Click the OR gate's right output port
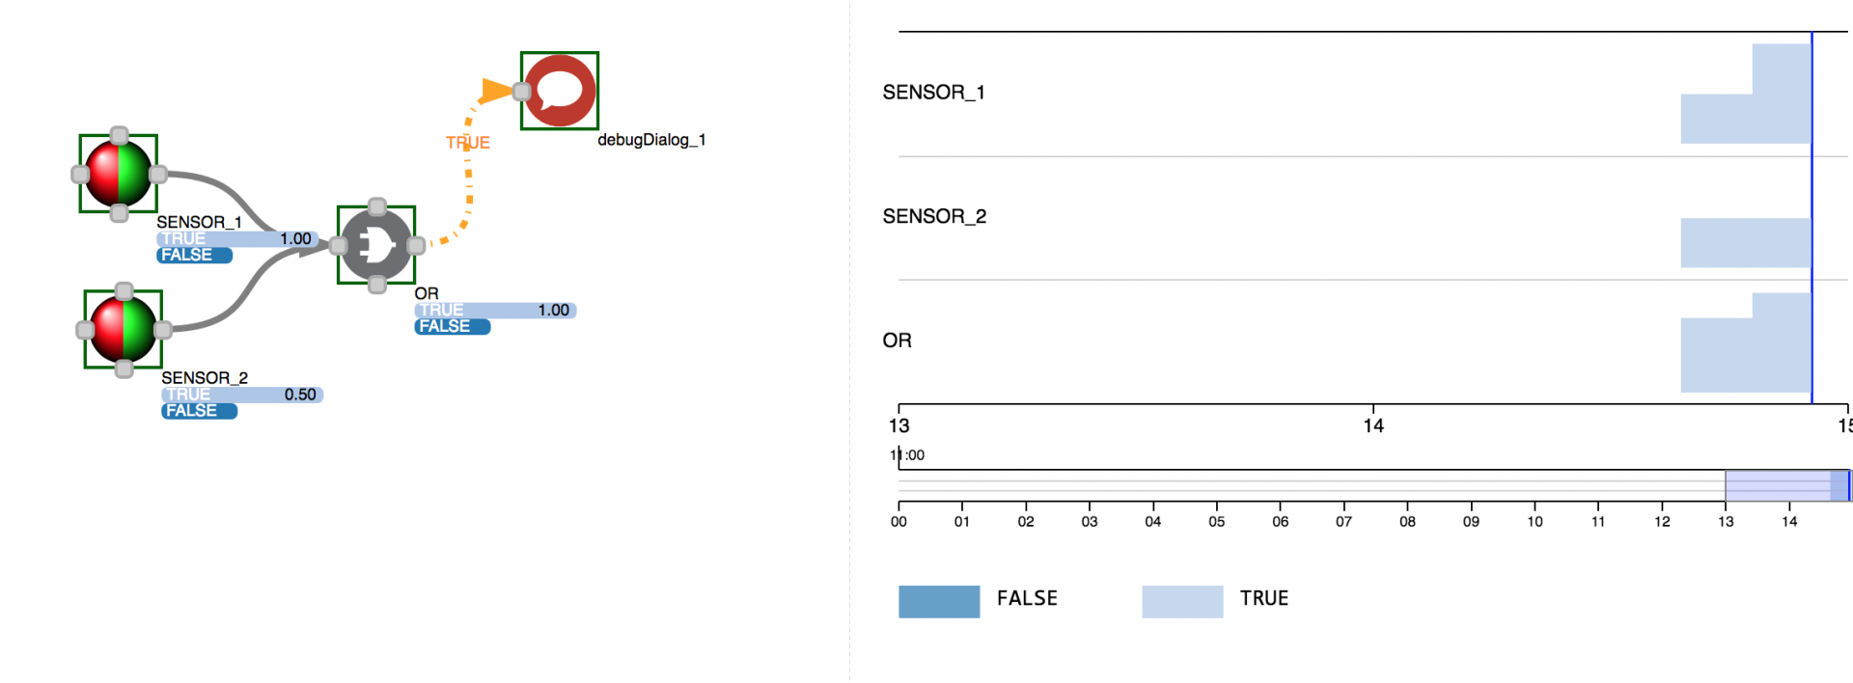Viewport: 1853px width, 683px height. click(x=416, y=245)
